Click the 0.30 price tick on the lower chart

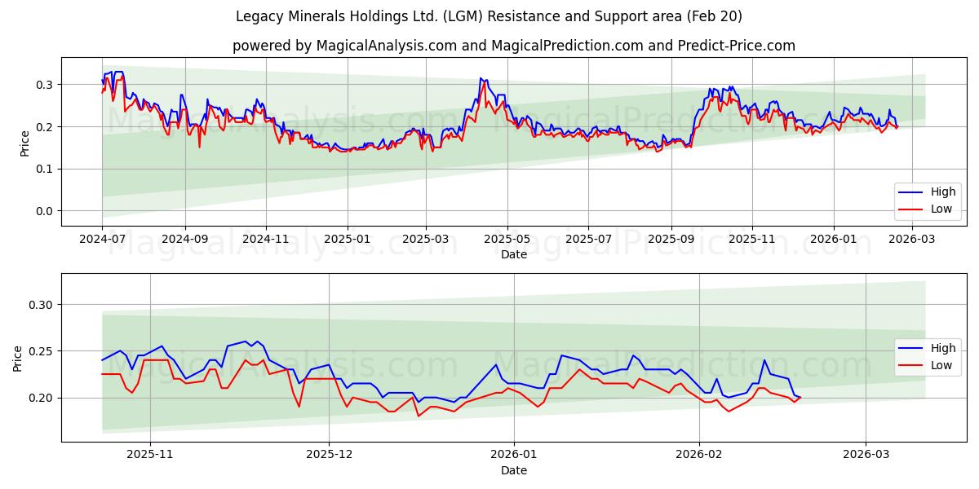pos(42,305)
